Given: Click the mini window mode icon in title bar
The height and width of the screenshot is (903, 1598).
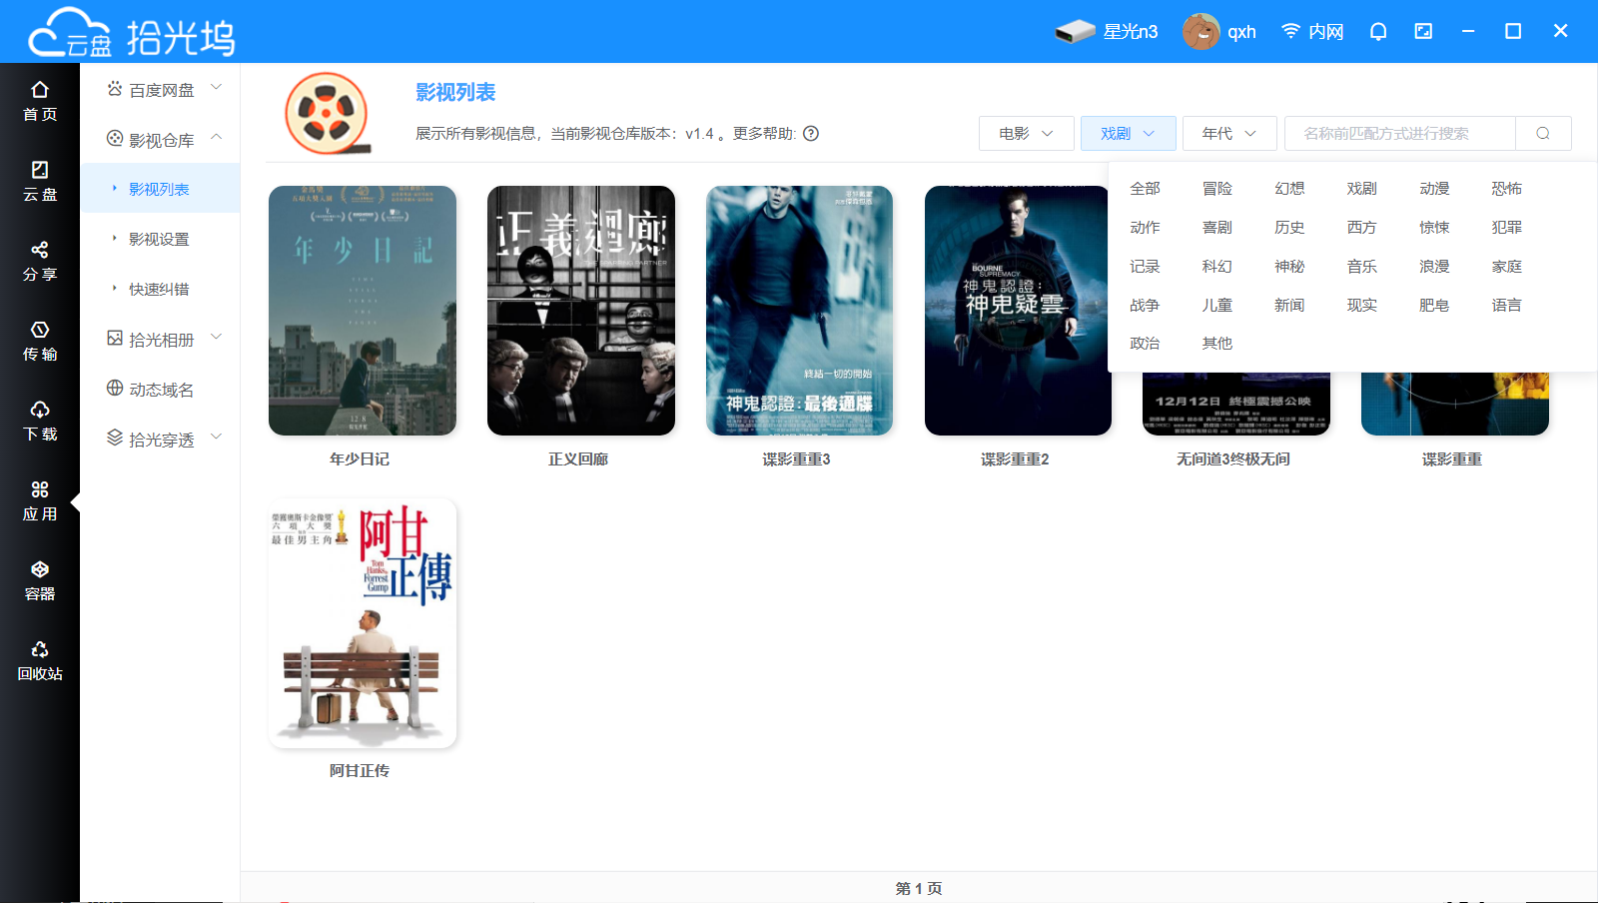Looking at the screenshot, I should click(x=1423, y=31).
